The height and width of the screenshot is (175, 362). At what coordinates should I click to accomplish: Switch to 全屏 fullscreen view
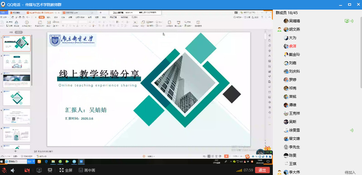(66, 170)
